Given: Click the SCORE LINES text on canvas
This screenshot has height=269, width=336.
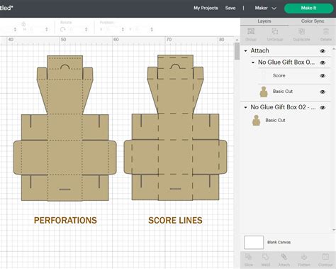Looking at the screenshot, I should (x=175, y=221).
